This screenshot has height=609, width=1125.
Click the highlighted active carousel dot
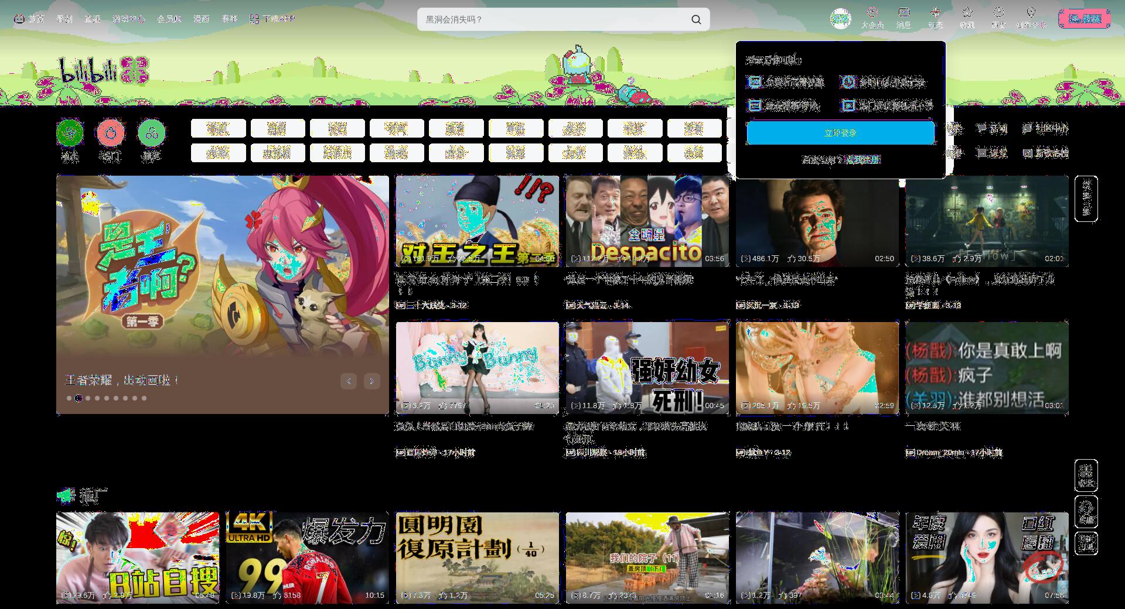pyautogui.click(x=79, y=398)
